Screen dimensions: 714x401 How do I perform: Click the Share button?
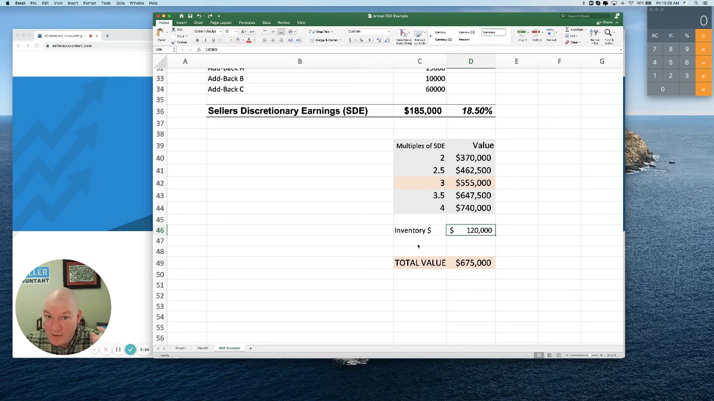coord(605,22)
